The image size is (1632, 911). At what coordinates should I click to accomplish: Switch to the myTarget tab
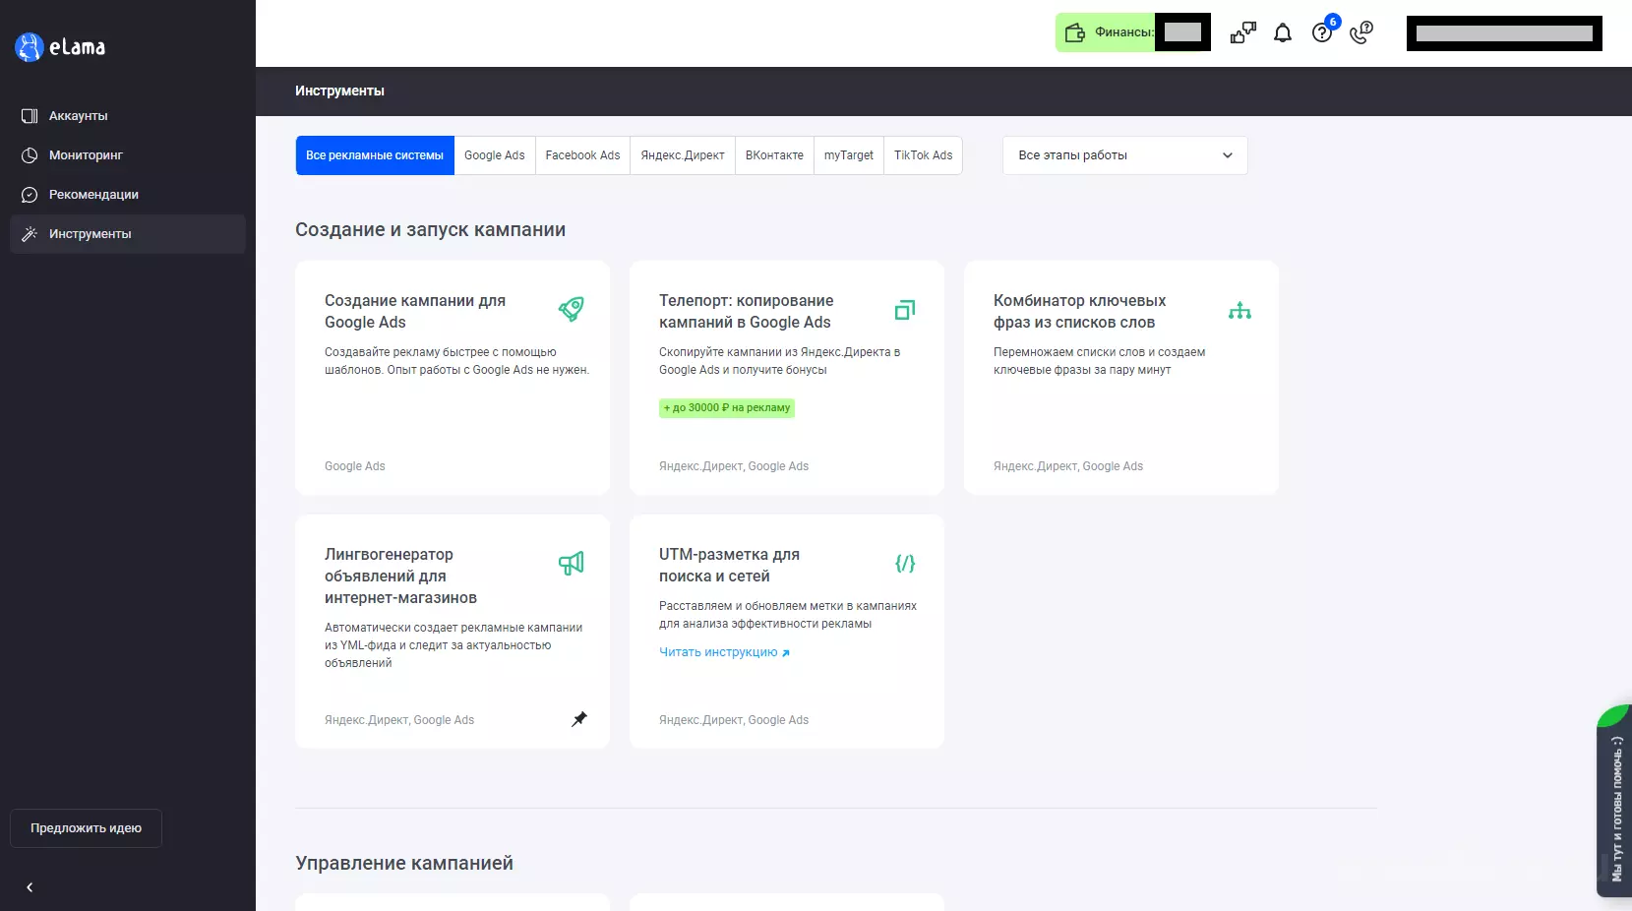(849, 155)
